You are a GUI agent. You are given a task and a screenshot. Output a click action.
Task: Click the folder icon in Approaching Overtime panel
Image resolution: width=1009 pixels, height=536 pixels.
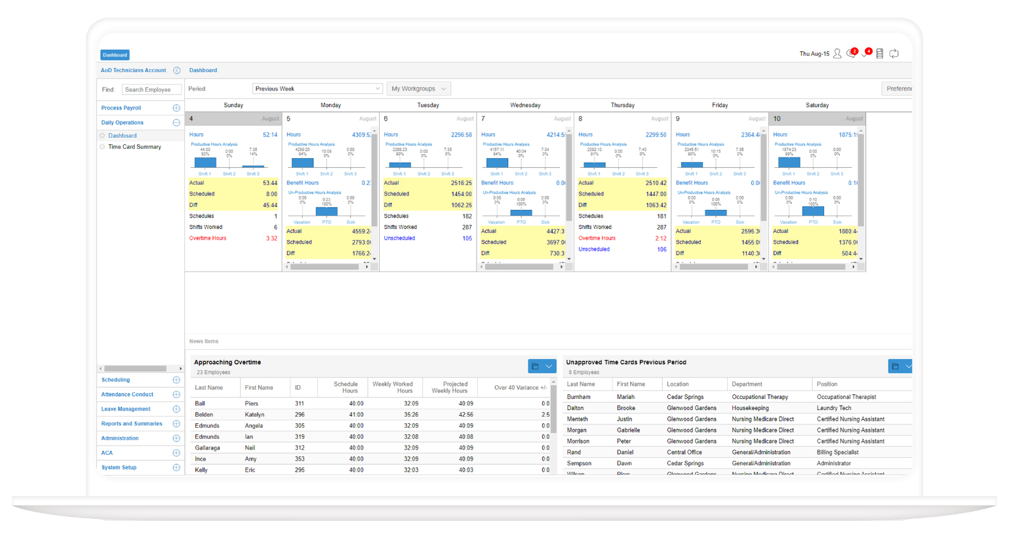pos(535,366)
